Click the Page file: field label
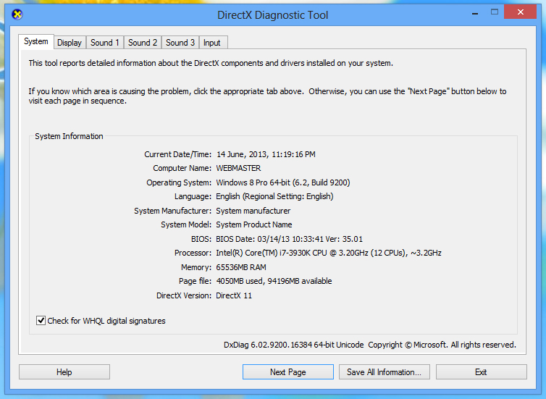Image resolution: width=546 pixels, height=399 pixels. click(x=195, y=281)
